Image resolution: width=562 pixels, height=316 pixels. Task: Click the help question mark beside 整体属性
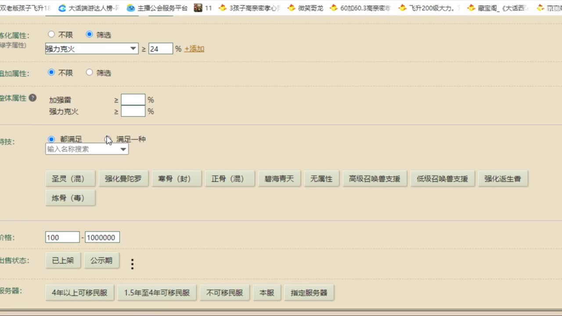click(x=32, y=98)
